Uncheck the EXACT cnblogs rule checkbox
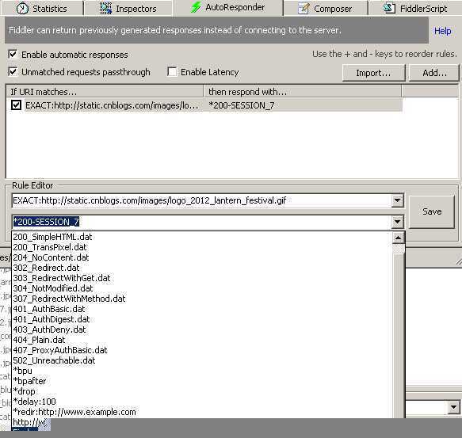Viewport: 462px width, 438px height. pos(16,105)
